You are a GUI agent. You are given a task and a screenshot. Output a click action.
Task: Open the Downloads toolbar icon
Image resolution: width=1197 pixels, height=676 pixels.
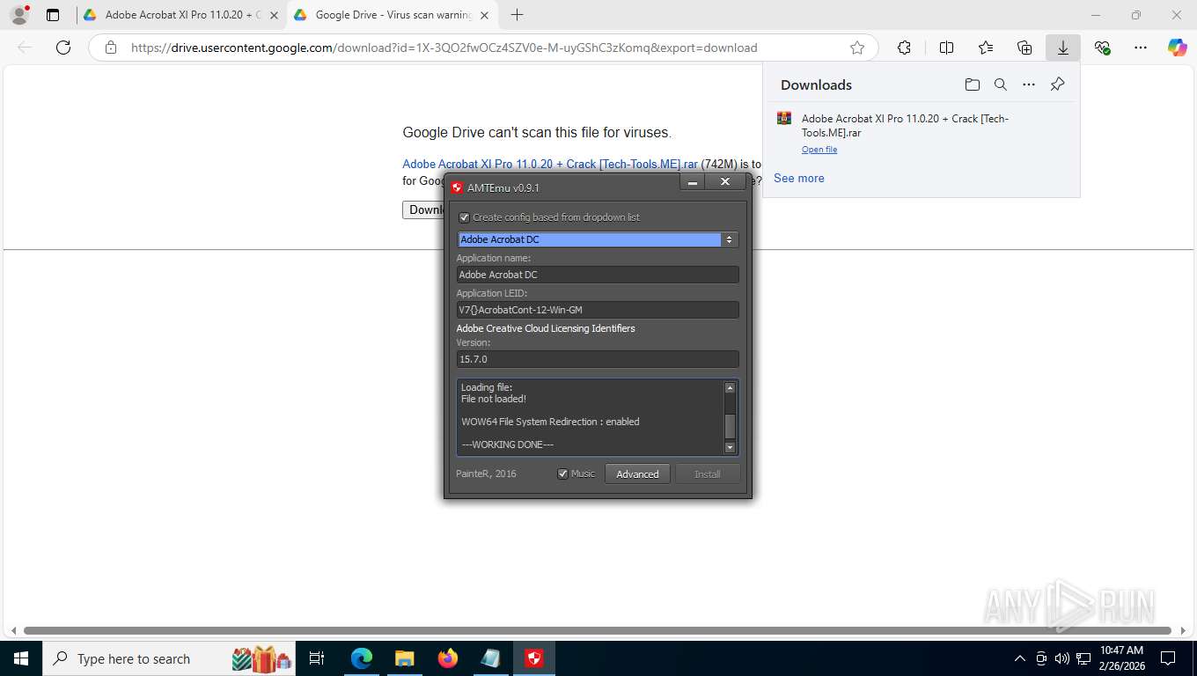coord(1063,48)
